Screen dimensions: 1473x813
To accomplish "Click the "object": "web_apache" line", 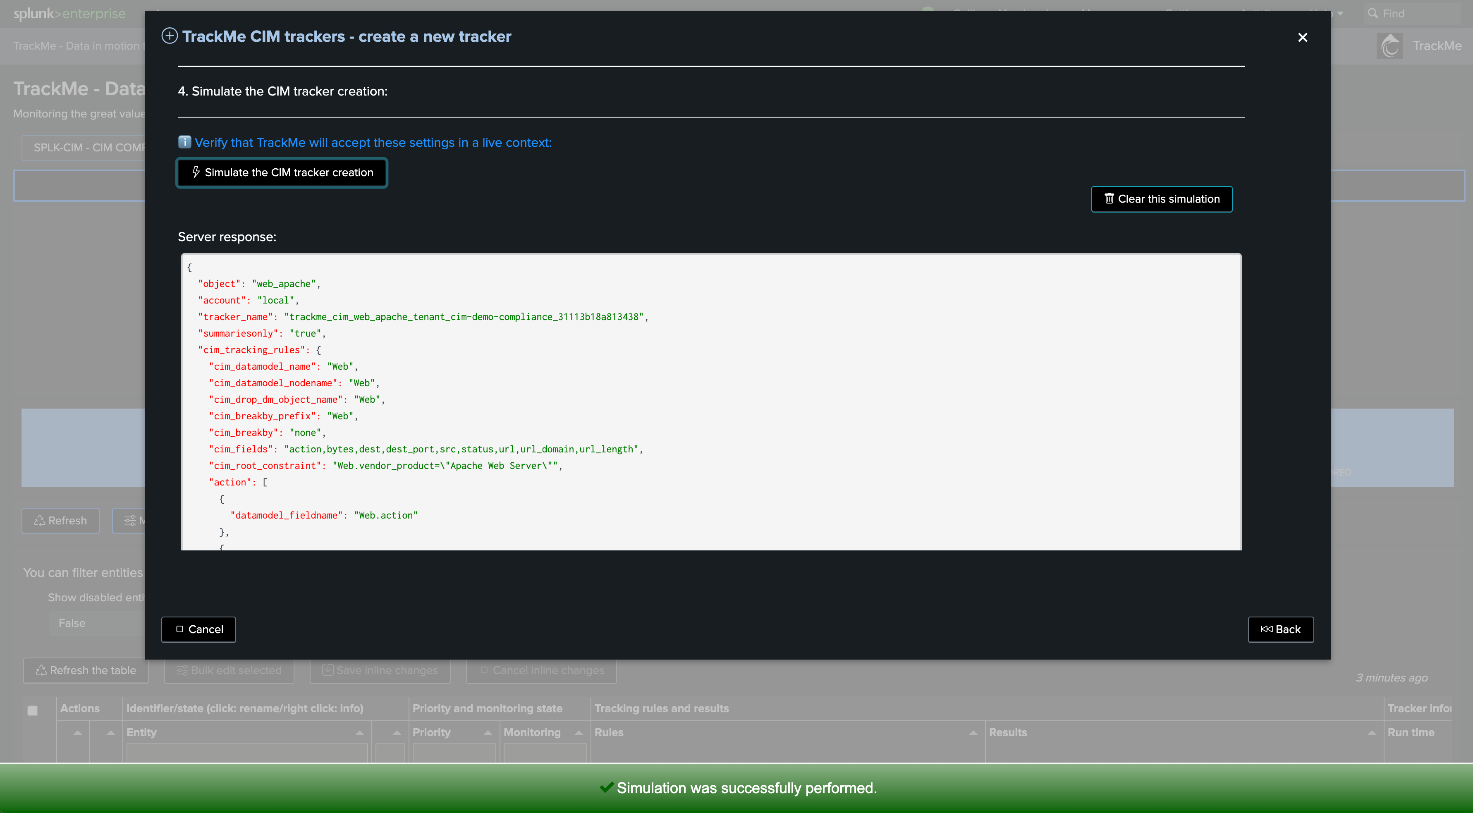I will pyautogui.click(x=259, y=284).
